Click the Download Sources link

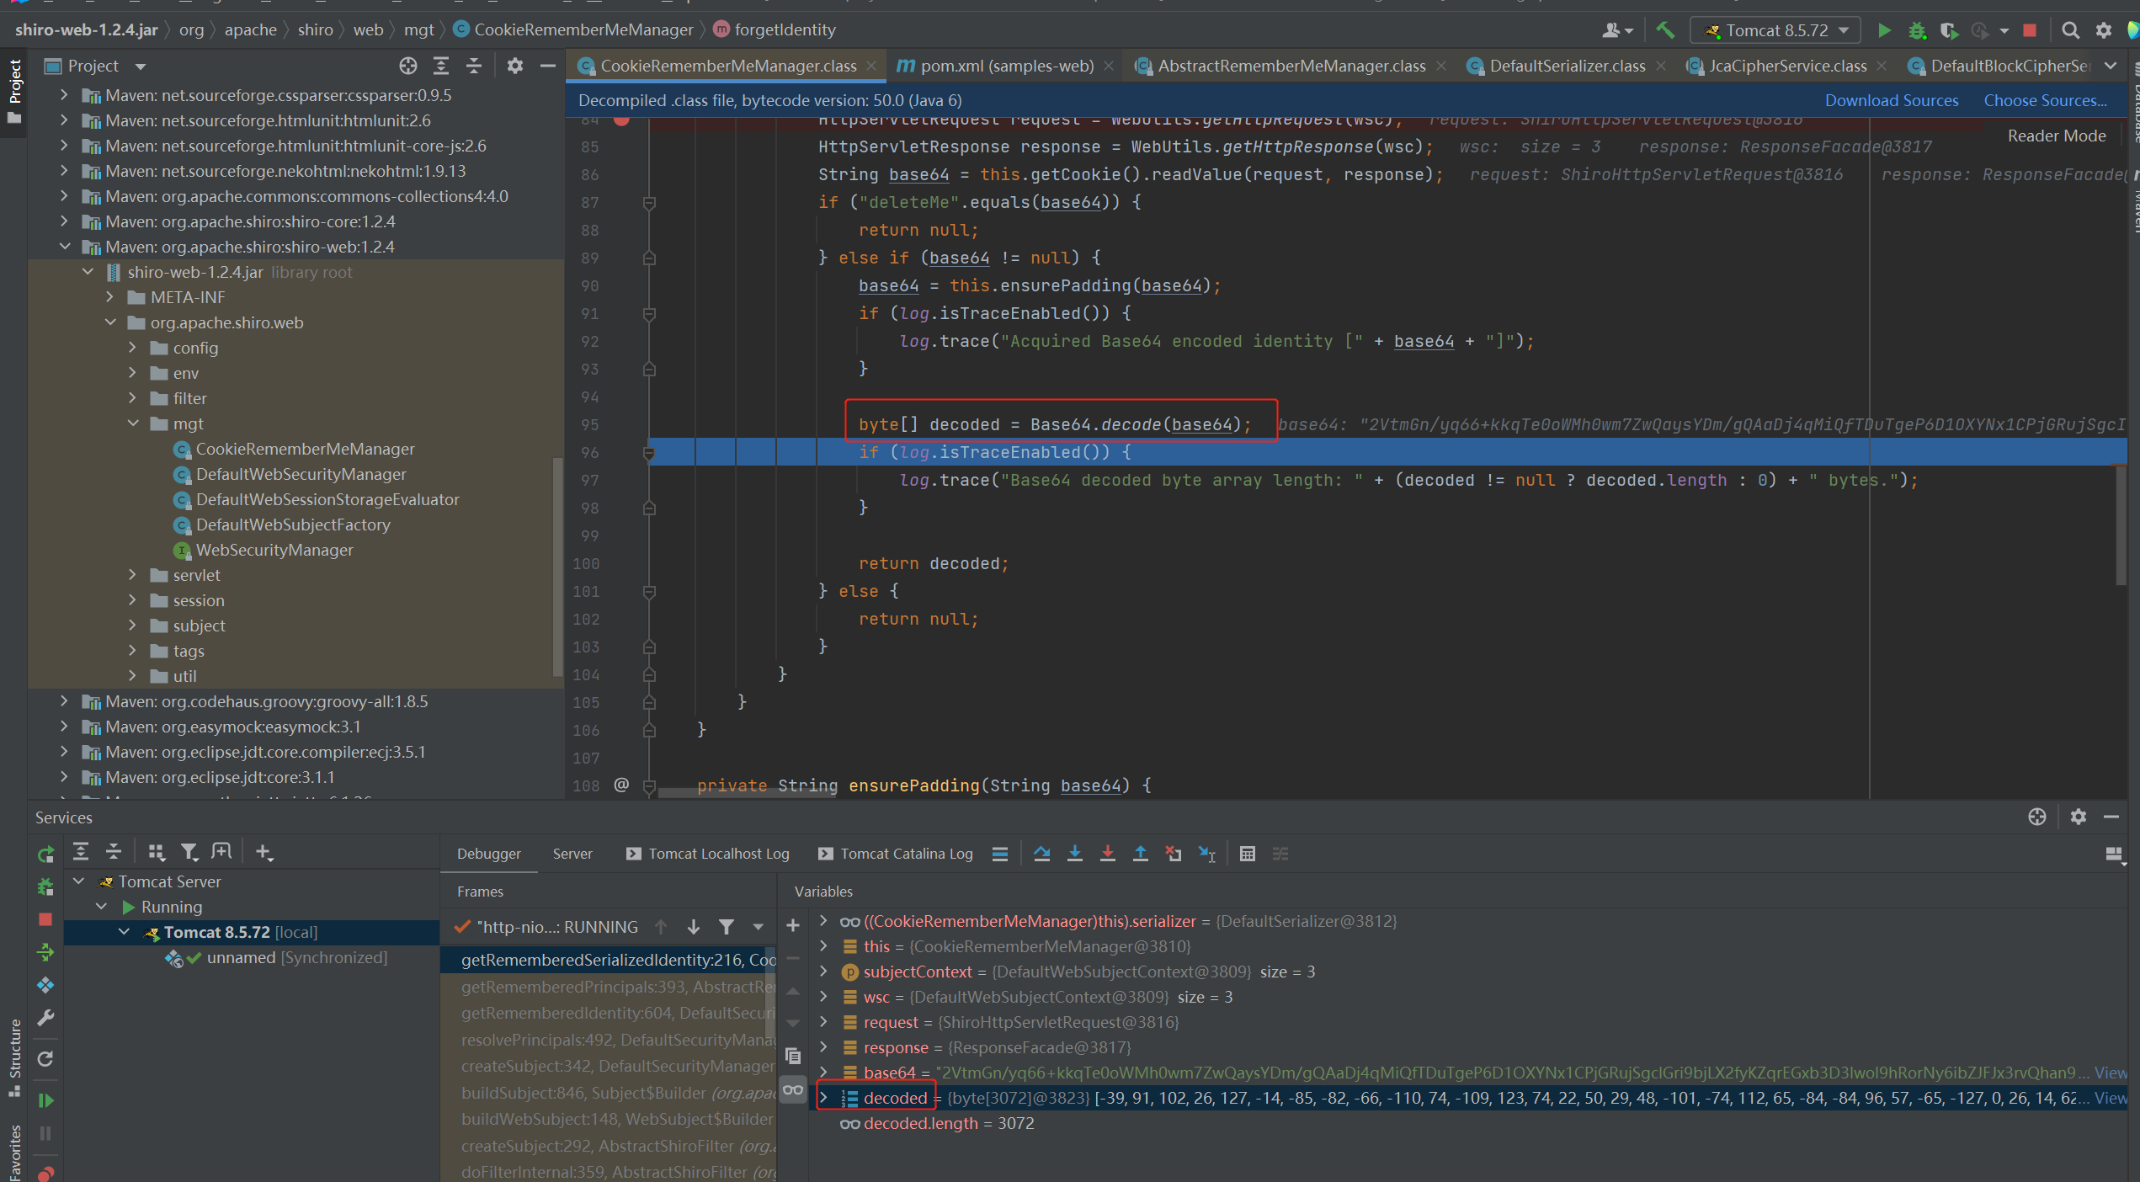1891,100
